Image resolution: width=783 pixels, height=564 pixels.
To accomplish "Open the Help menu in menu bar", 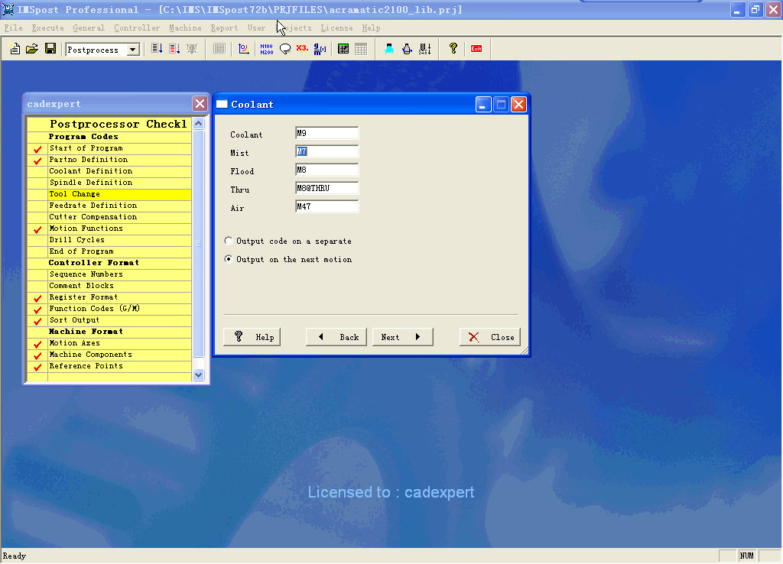I will [371, 28].
